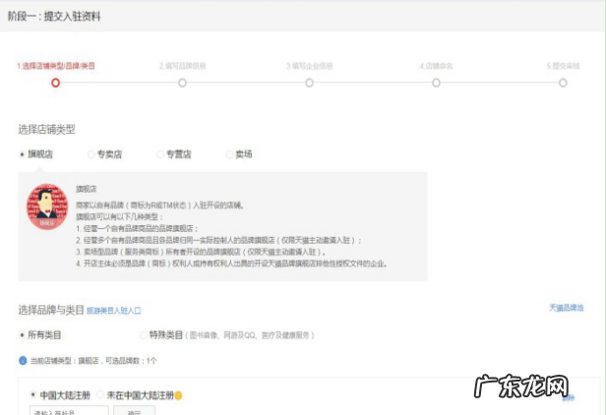Screen dimensions: 606x415
Task: Click the description line starting 4. 开店主体必须是品牌
Action: tap(231, 264)
